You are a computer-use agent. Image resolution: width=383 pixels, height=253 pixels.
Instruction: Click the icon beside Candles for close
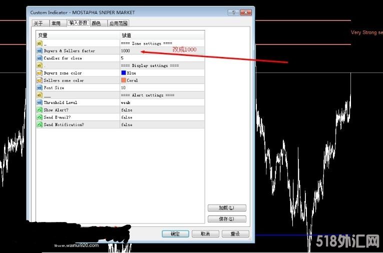[40, 58]
